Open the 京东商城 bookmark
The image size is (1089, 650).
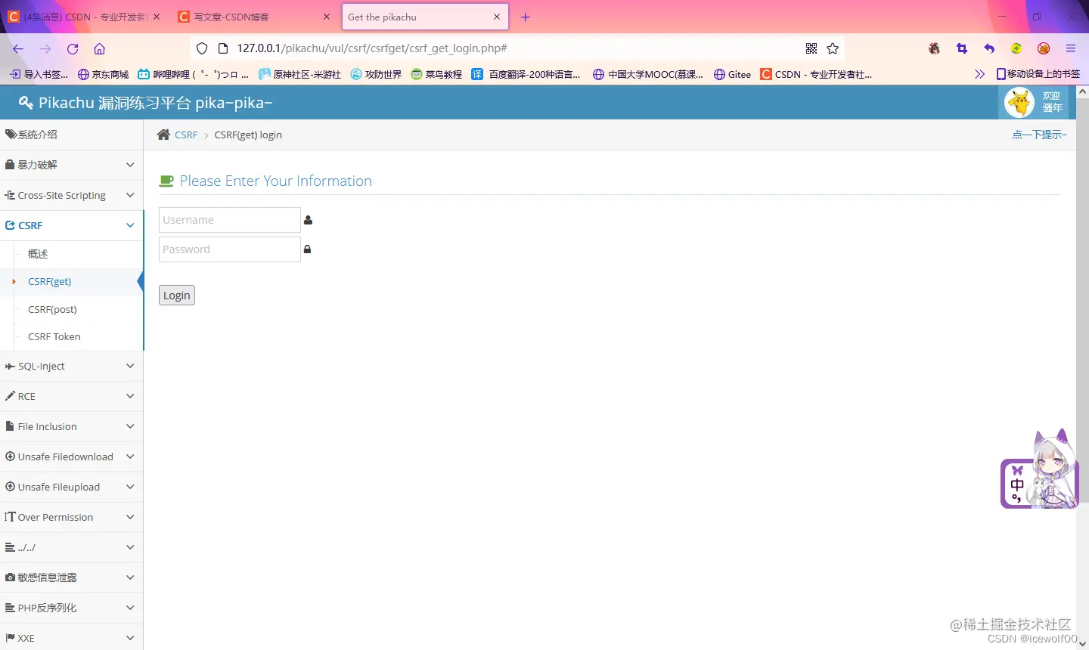pos(104,74)
